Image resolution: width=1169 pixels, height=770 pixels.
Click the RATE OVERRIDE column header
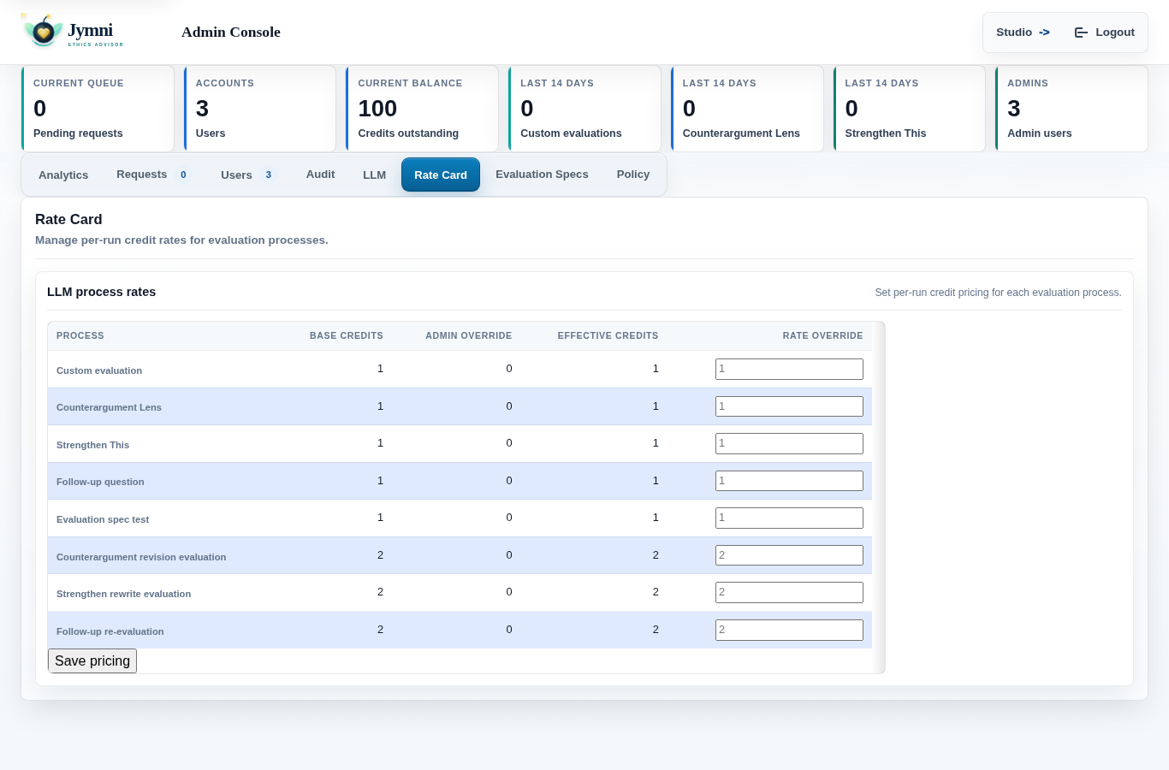[x=823, y=335]
